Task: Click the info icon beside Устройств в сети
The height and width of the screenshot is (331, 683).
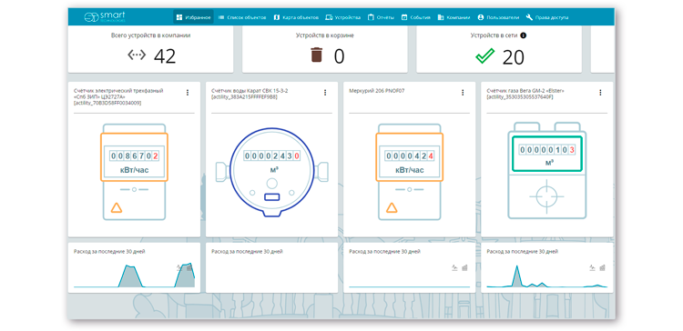Action: click(523, 35)
